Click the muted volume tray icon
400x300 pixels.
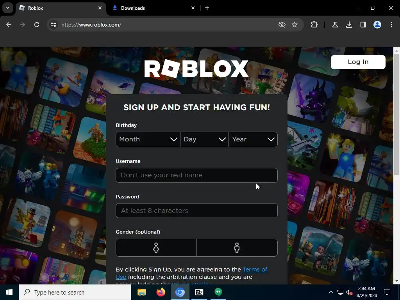point(350,292)
